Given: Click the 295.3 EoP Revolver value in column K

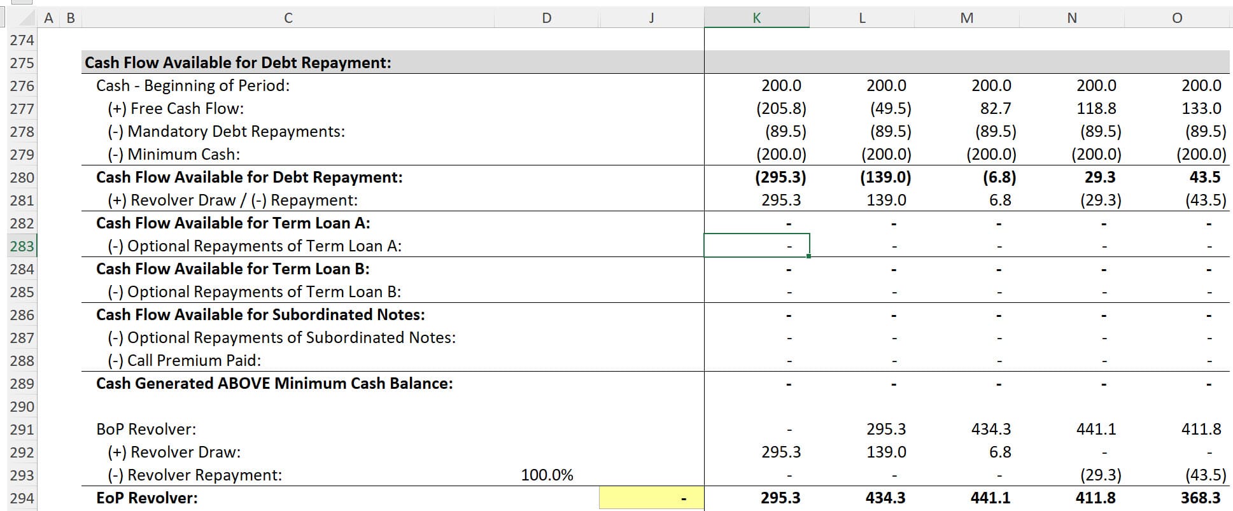Looking at the screenshot, I should click(780, 498).
